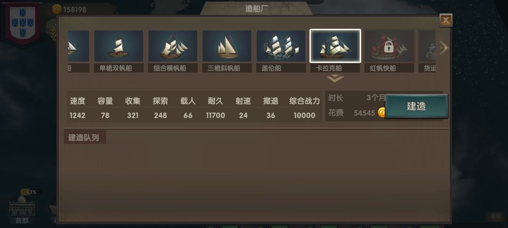The image size is (508, 228).
Task: Click the 综合战力 stat column header
Action: [304, 101]
